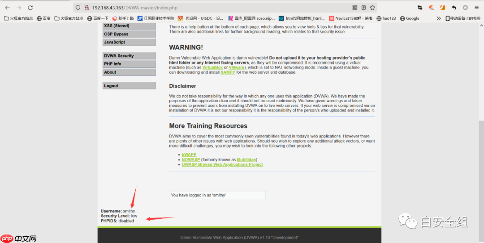Image resolution: width=484 pixels, height=243 pixels.
Task: Toggle reader view icon in address bar
Action: pyautogui.click(x=363, y=8)
